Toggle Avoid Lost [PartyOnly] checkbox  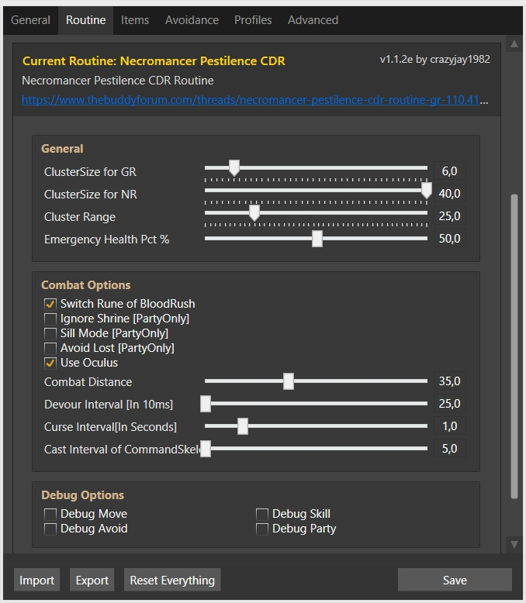click(50, 348)
